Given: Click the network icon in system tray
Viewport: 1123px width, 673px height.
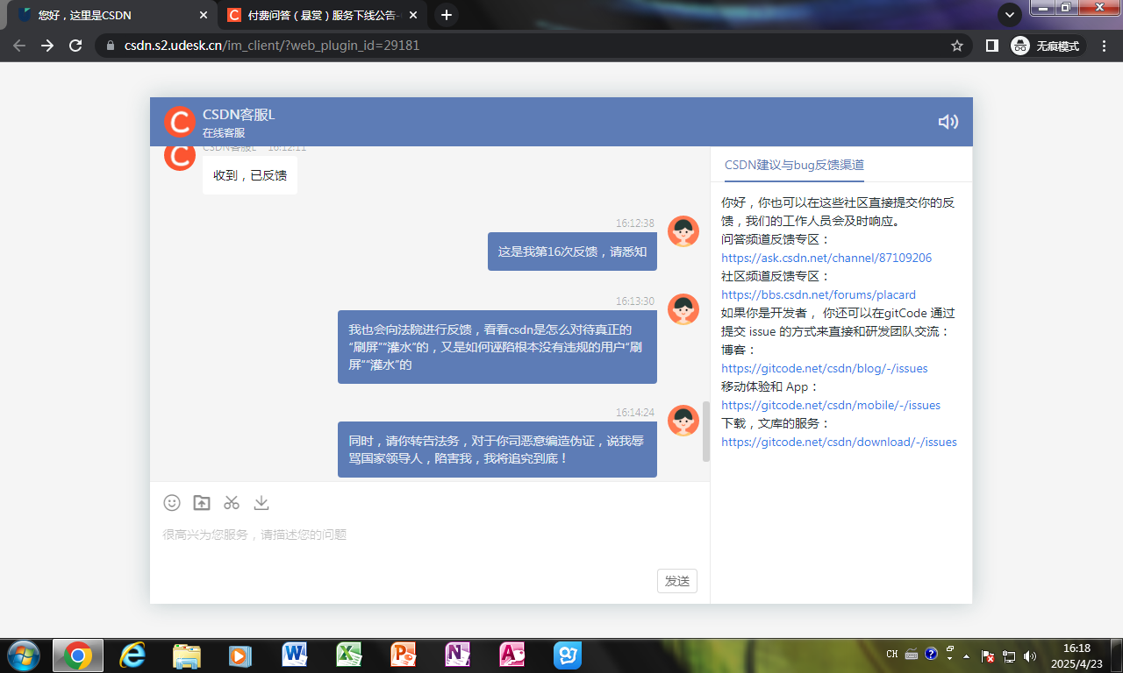Looking at the screenshot, I should [x=1009, y=655].
